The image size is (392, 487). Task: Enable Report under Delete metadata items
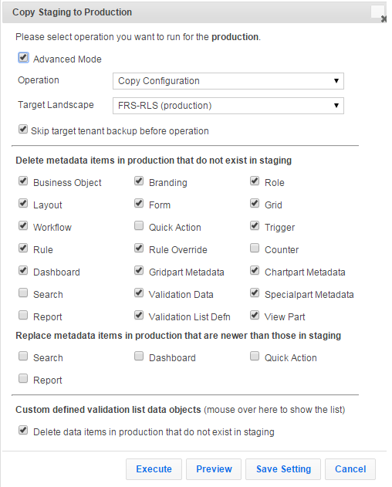click(x=23, y=315)
